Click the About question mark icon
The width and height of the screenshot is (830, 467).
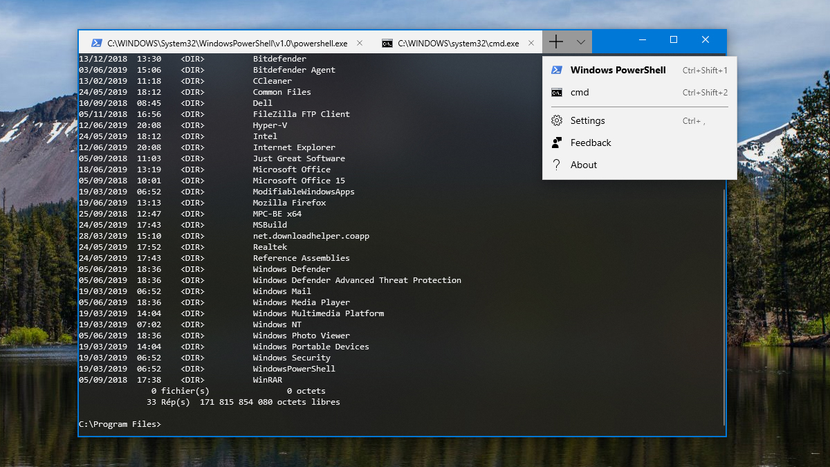[556, 165]
